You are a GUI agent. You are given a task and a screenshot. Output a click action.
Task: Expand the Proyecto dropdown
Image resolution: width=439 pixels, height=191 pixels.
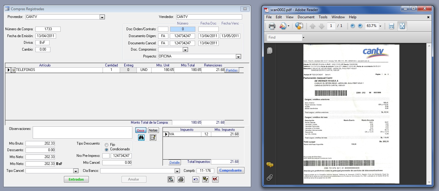tap(239, 56)
